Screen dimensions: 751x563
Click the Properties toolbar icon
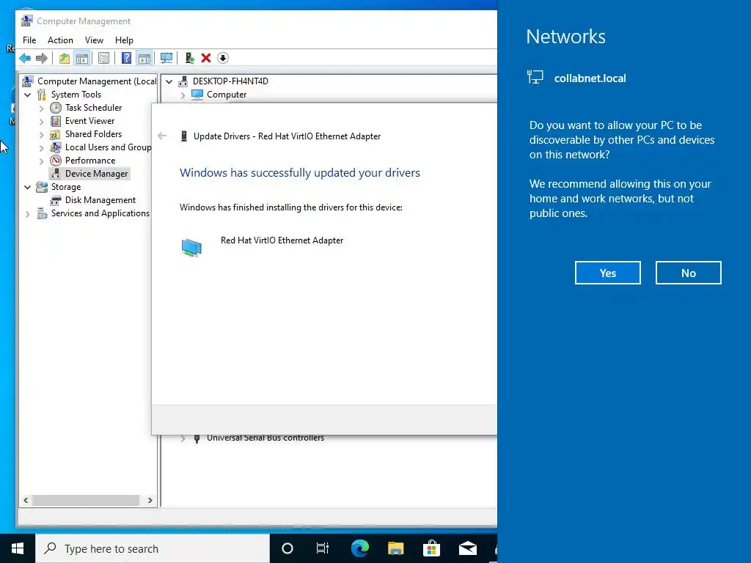(x=103, y=59)
